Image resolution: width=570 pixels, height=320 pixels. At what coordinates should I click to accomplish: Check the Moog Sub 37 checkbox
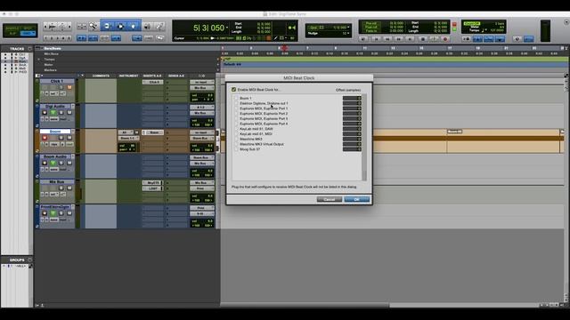[236, 149]
